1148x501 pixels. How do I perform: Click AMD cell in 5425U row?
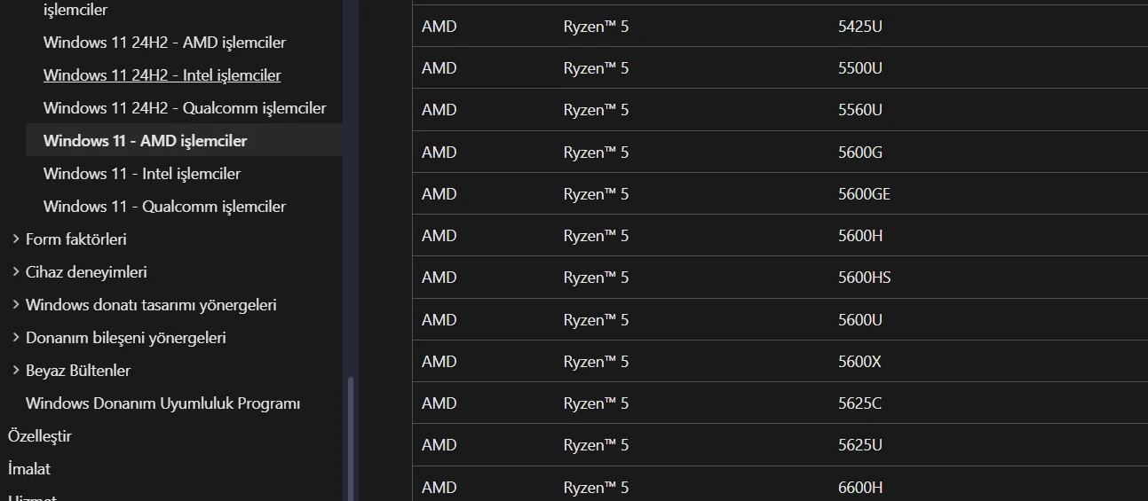(x=439, y=27)
